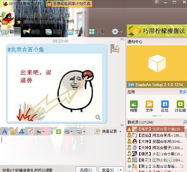Select member 【大神】安国☆冰河
Screen dimensions: 187x172
[156, 141]
